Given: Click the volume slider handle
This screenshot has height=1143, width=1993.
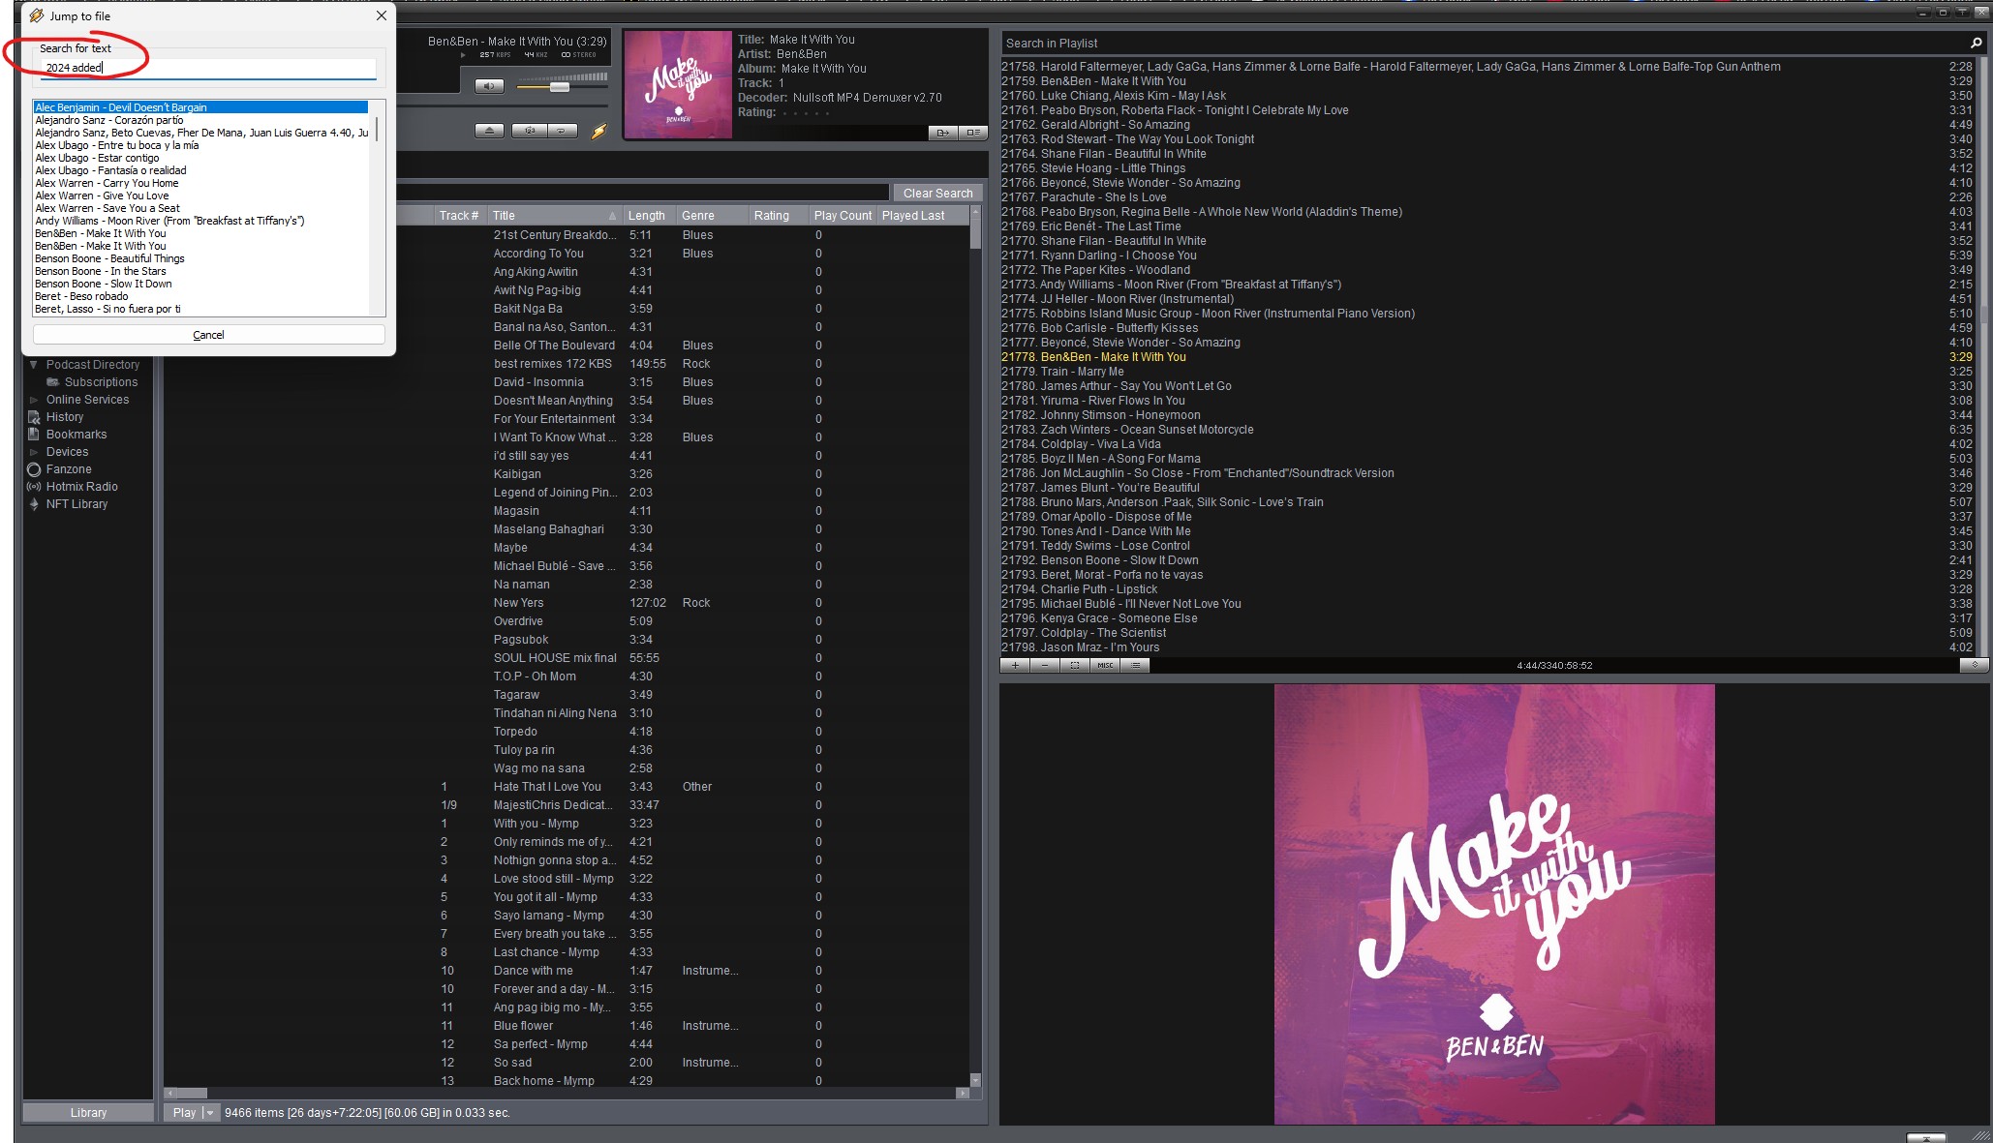Looking at the screenshot, I should click(x=559, y=87).
